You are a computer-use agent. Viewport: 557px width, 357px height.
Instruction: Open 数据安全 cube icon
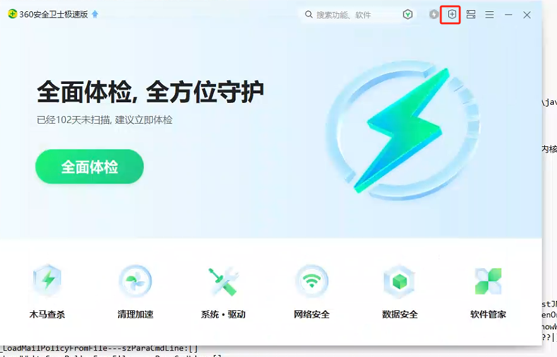(x=400, y=281)
